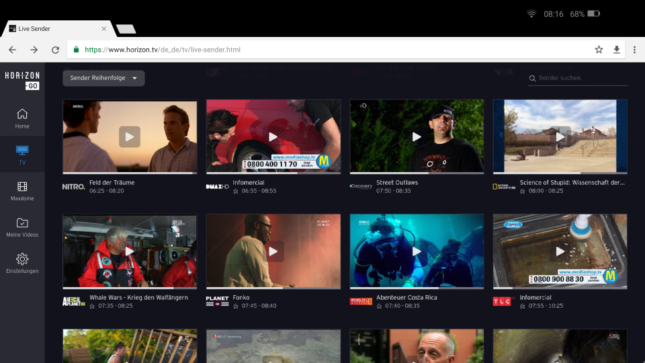Open Abenteuer Costa Rica title link

[406, 297]
